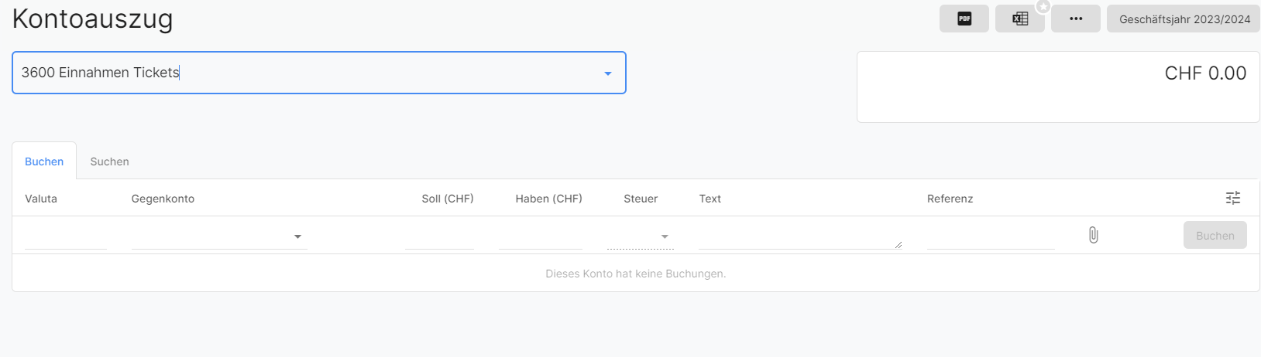This screenshot has height=357, width=1261.
Task: Click into the Soll (CHF) amount field
Action: (439, 236)
